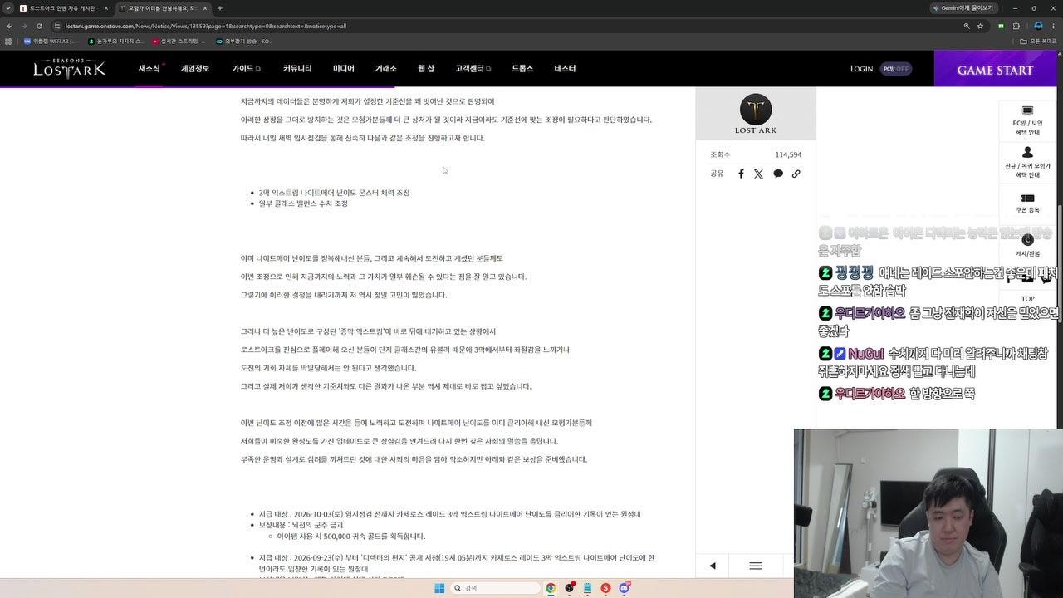Open the 쿠폰 등록 coupon shortcut

coord(1027,203)
